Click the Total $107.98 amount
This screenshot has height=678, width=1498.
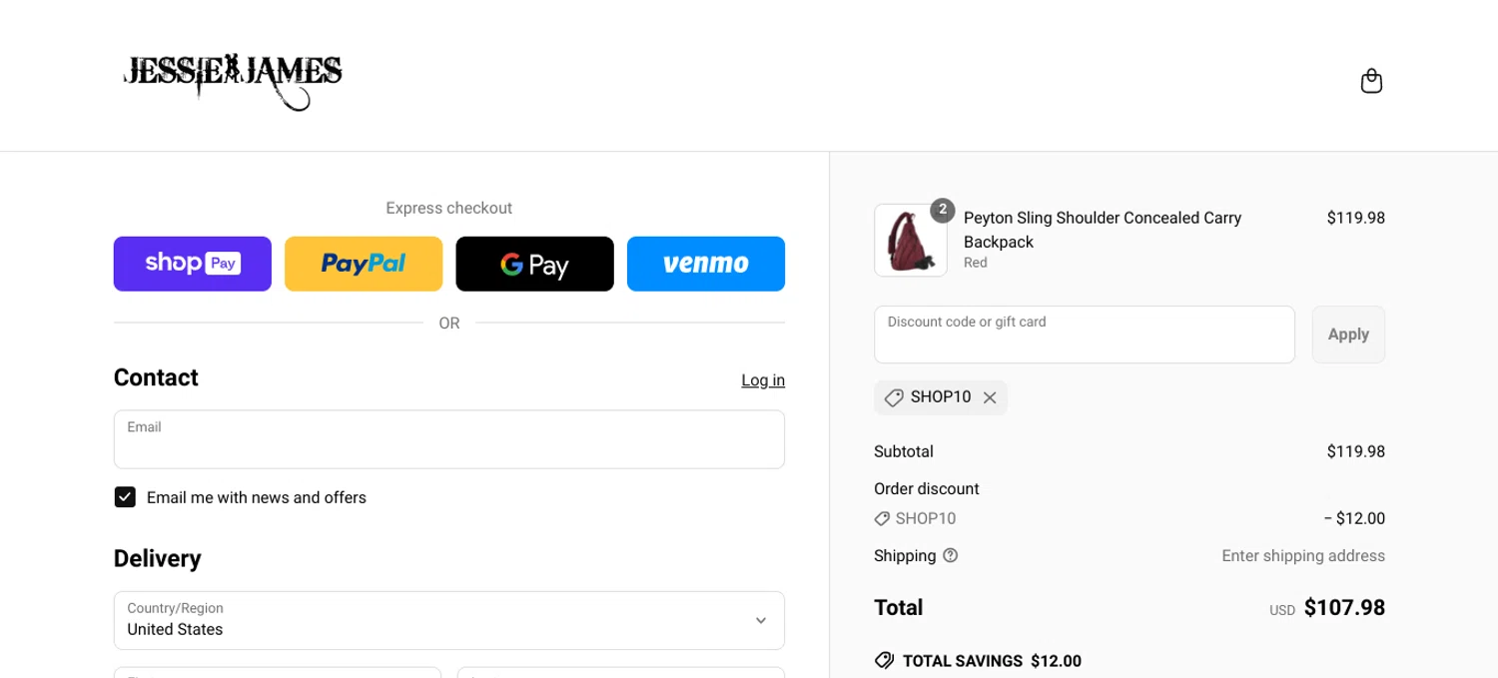(x=1344, y=607)
